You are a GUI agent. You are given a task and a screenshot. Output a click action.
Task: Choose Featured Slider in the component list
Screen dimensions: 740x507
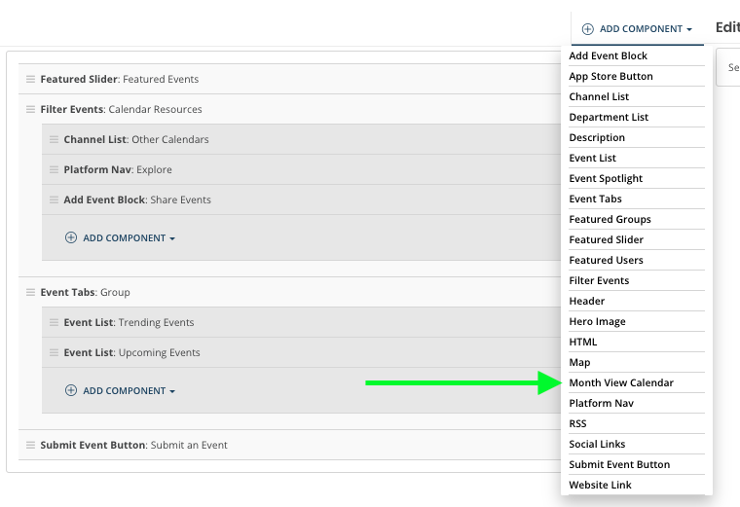tap(606, 239)
